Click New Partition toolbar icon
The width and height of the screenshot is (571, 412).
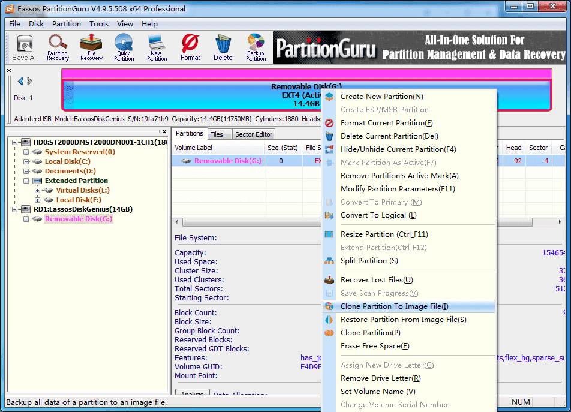click(157, 48)
